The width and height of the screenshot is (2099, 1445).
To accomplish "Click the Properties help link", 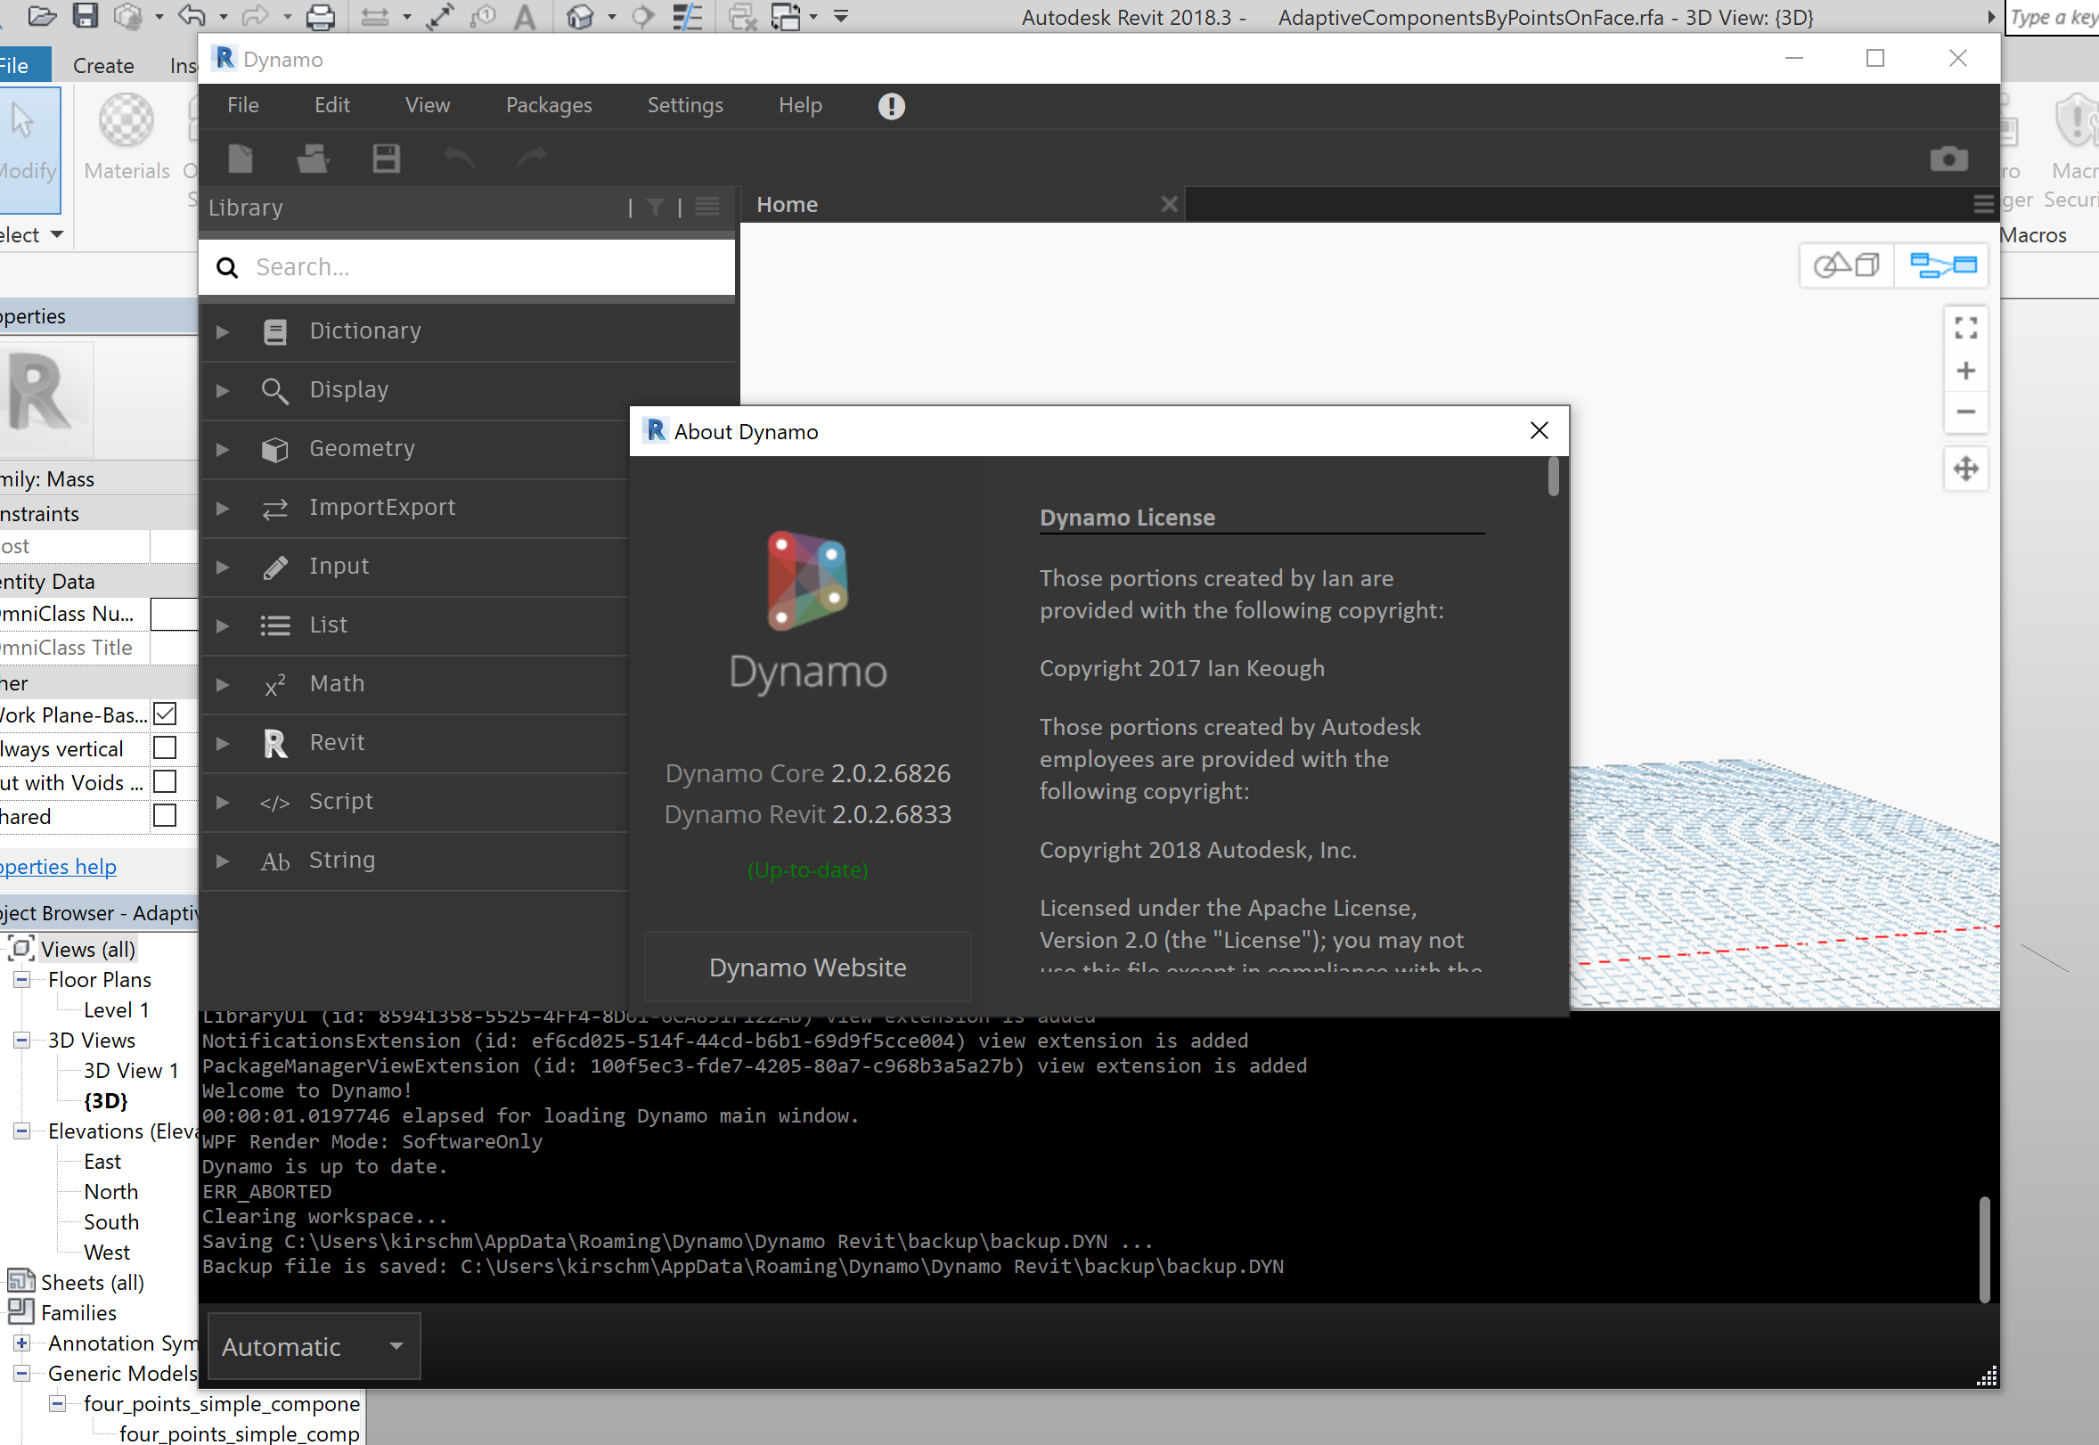I will coord(58,867).
